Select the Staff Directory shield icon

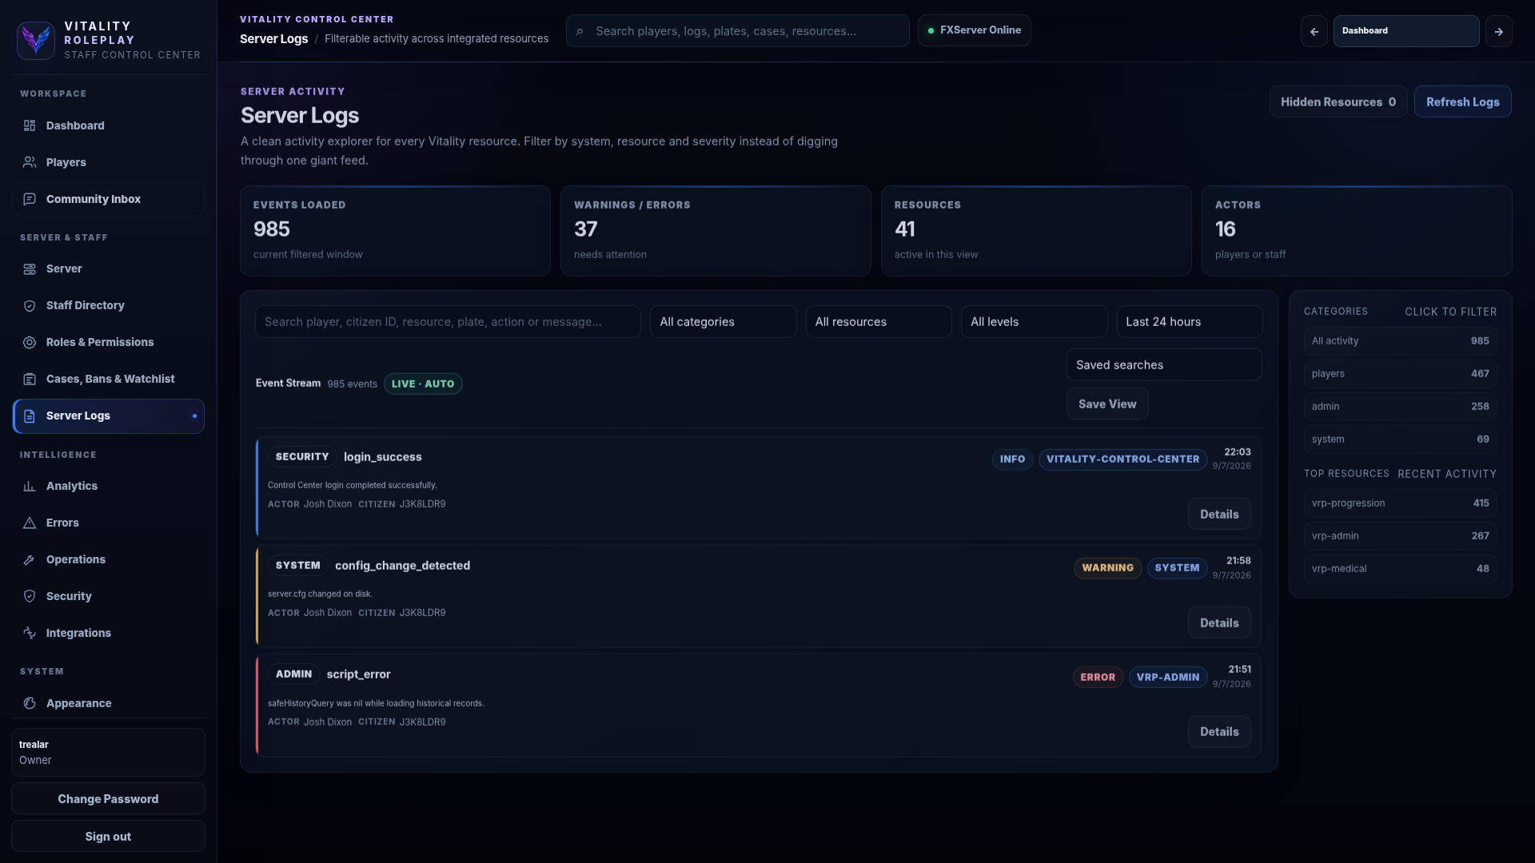click(x=30, y=305)
